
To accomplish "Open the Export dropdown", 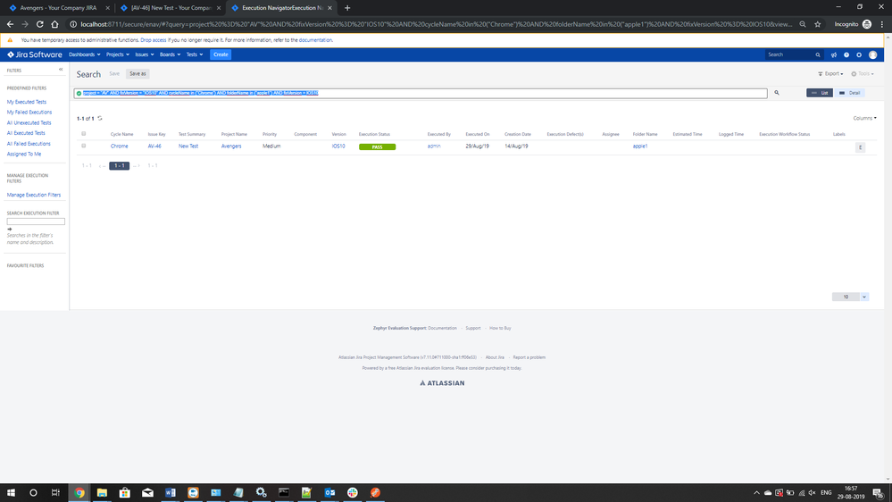I will 830,74.
